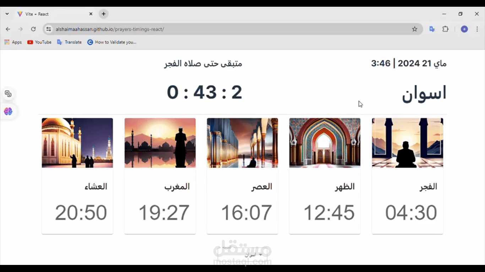Open the 'How to Validate you...' bookmark

[x=112, y=42]
